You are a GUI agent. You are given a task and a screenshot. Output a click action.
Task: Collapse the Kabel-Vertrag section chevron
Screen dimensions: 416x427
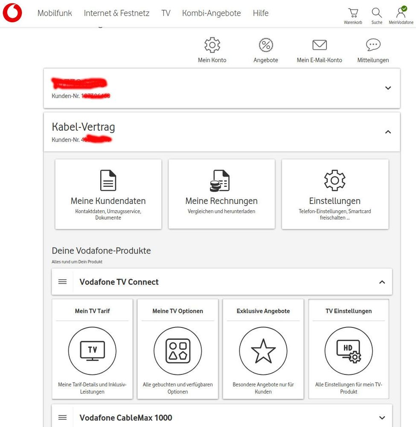click(x=388, y=132)
